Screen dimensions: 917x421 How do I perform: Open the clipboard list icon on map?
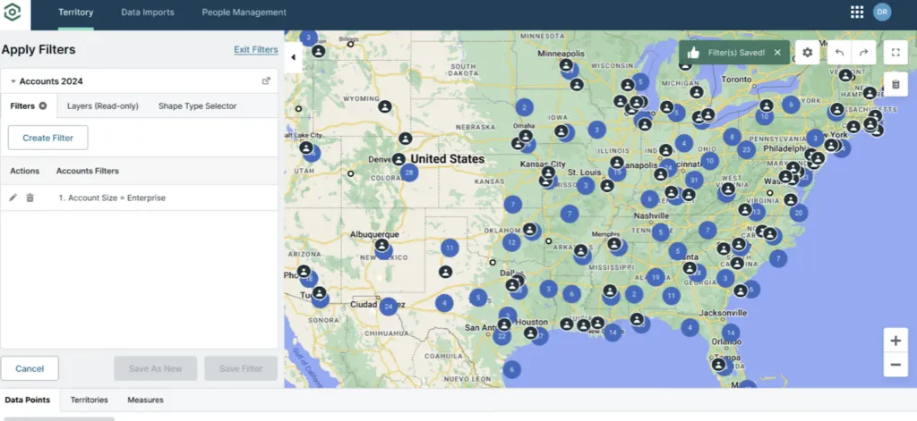coord(896,85)
